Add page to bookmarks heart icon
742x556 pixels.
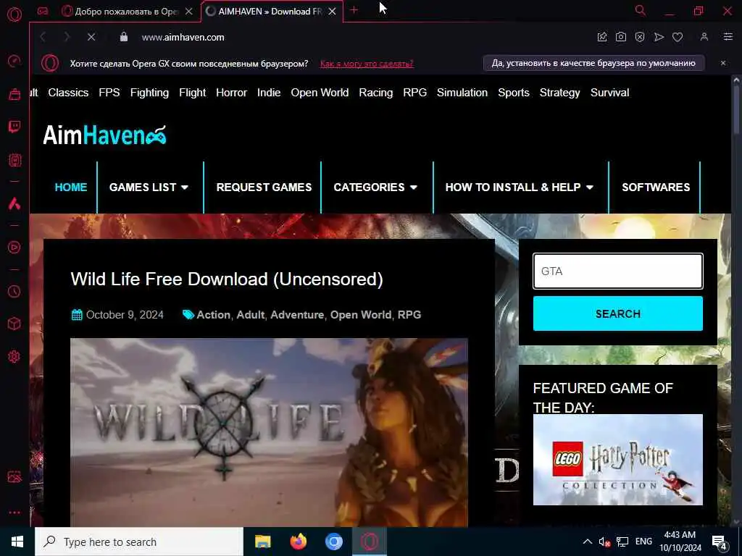pos(678,37)
